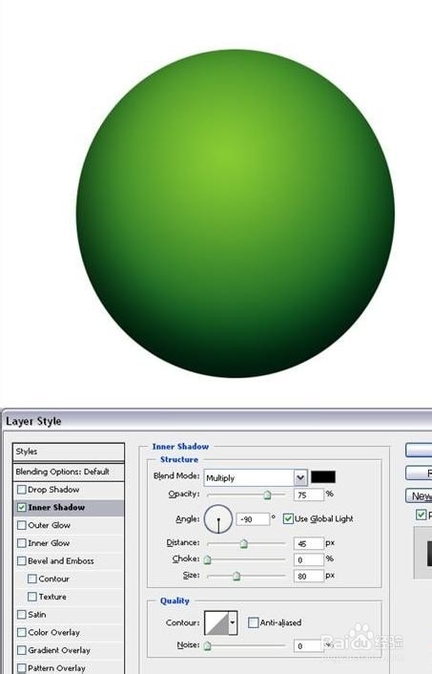Focus the Angle value field
The height and width of the screenshot is (674, 432).
coord(253,519)
